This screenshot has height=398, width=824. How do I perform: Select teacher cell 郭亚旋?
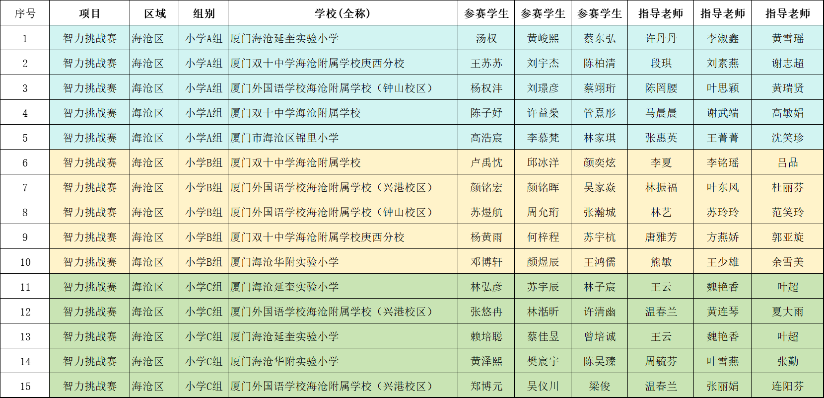click(x=788, y=237)
